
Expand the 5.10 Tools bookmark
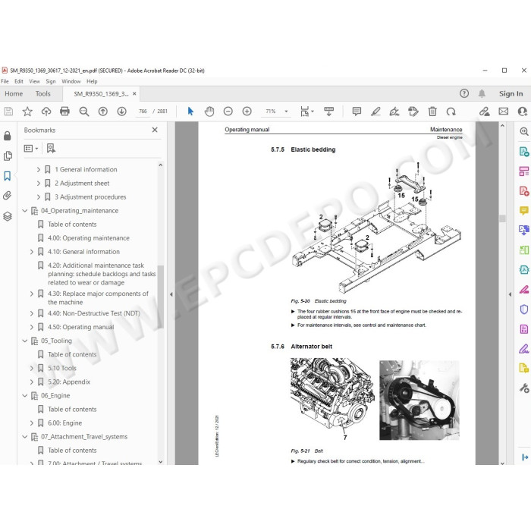32,368
